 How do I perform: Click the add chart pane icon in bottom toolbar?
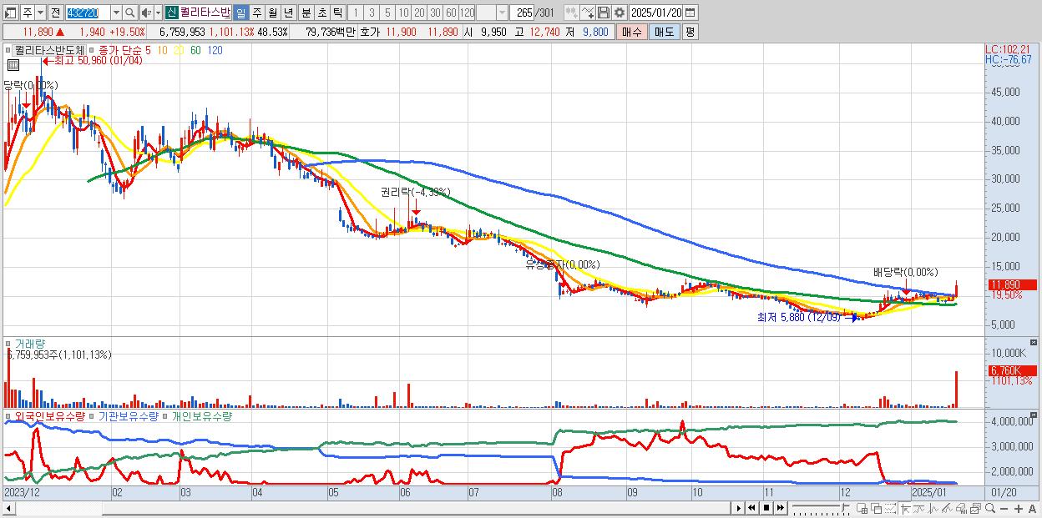coord(862,508)
